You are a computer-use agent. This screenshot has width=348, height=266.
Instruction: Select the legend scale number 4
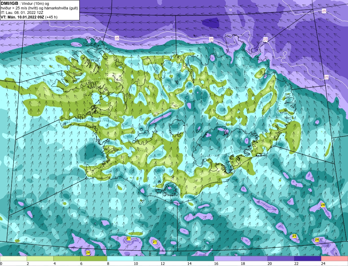click(x=55, y=264)
